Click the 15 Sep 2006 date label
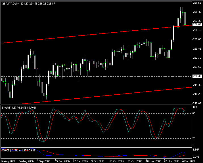 [x=62, y=161]
